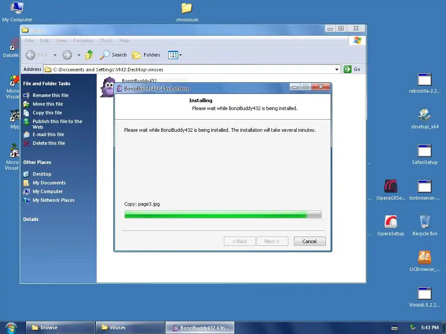Select the My Computer desktop icon
This screenshot has width=446, height=334.
tap(17, 12)
